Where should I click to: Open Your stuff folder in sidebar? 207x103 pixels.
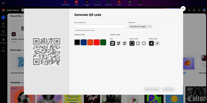point(3,33)
